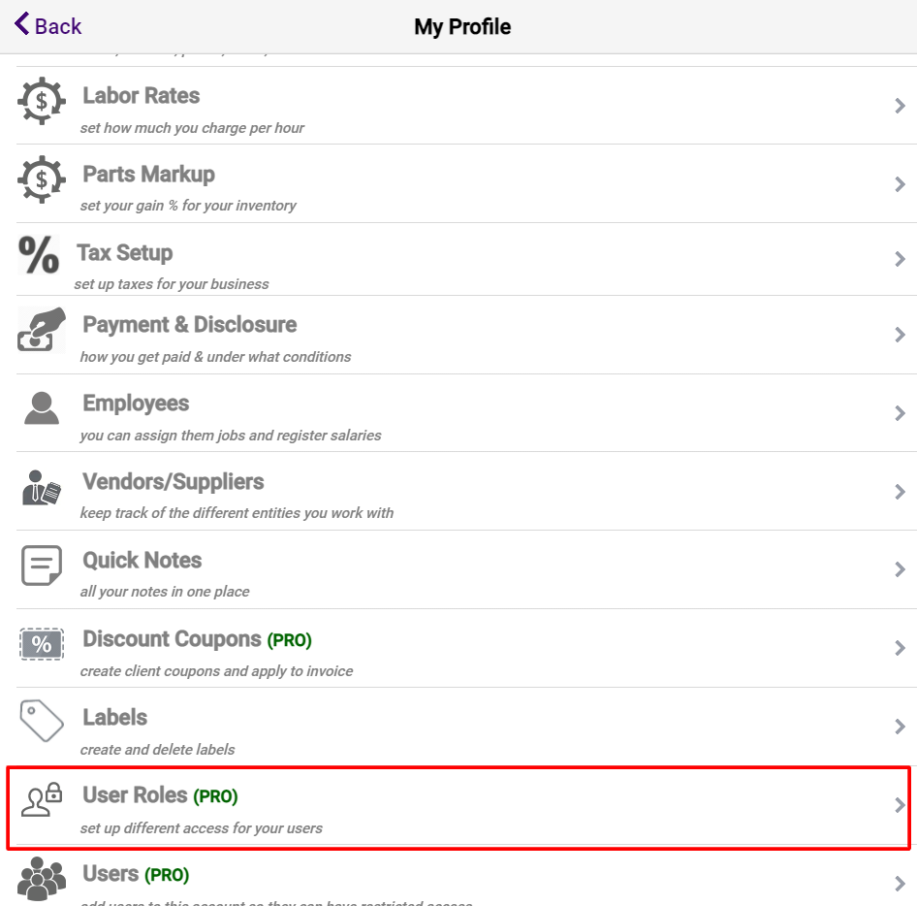917x906 pixels.
Task: Open Quick Notes via the note icon
Action: tap(41, 566)
